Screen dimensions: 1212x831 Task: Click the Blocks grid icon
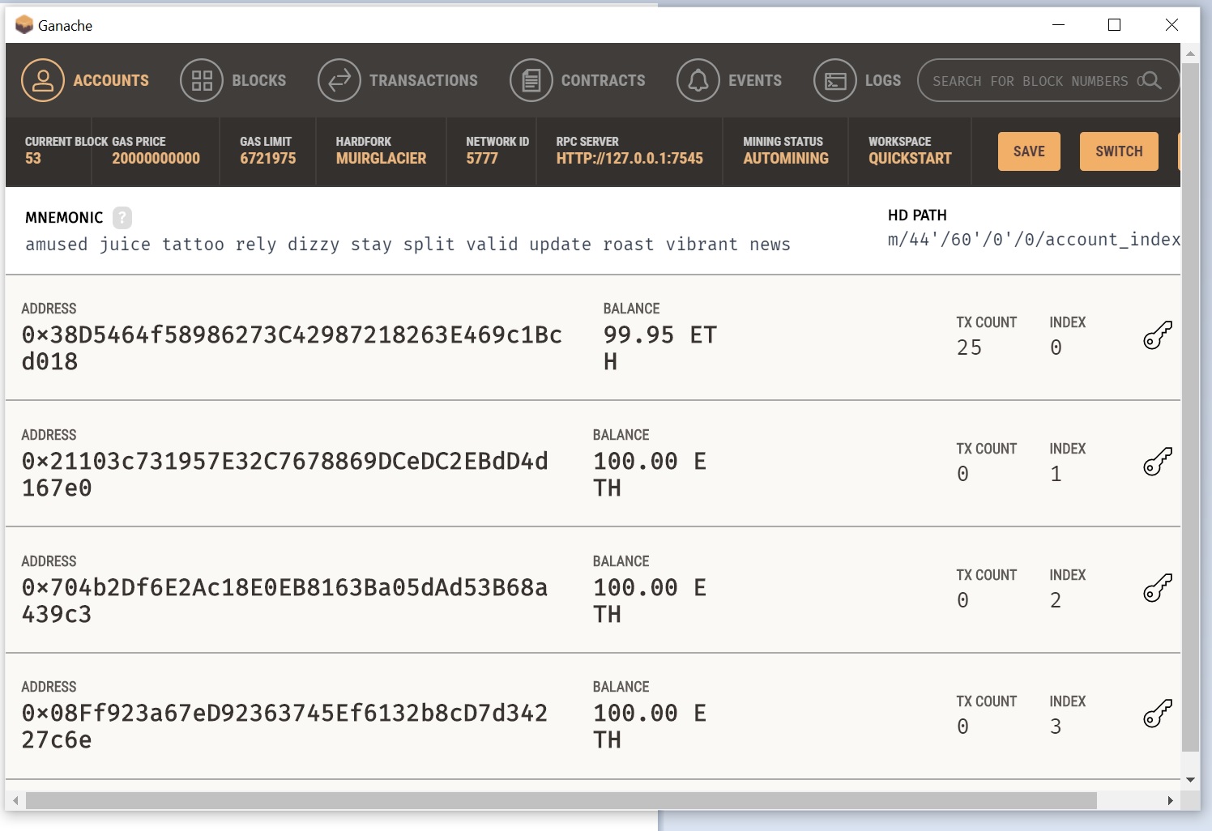(202, 80)
